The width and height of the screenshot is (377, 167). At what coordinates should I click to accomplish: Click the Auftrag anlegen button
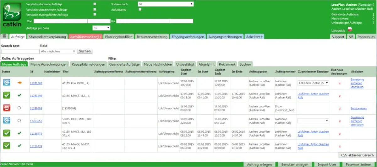[259, 164]
